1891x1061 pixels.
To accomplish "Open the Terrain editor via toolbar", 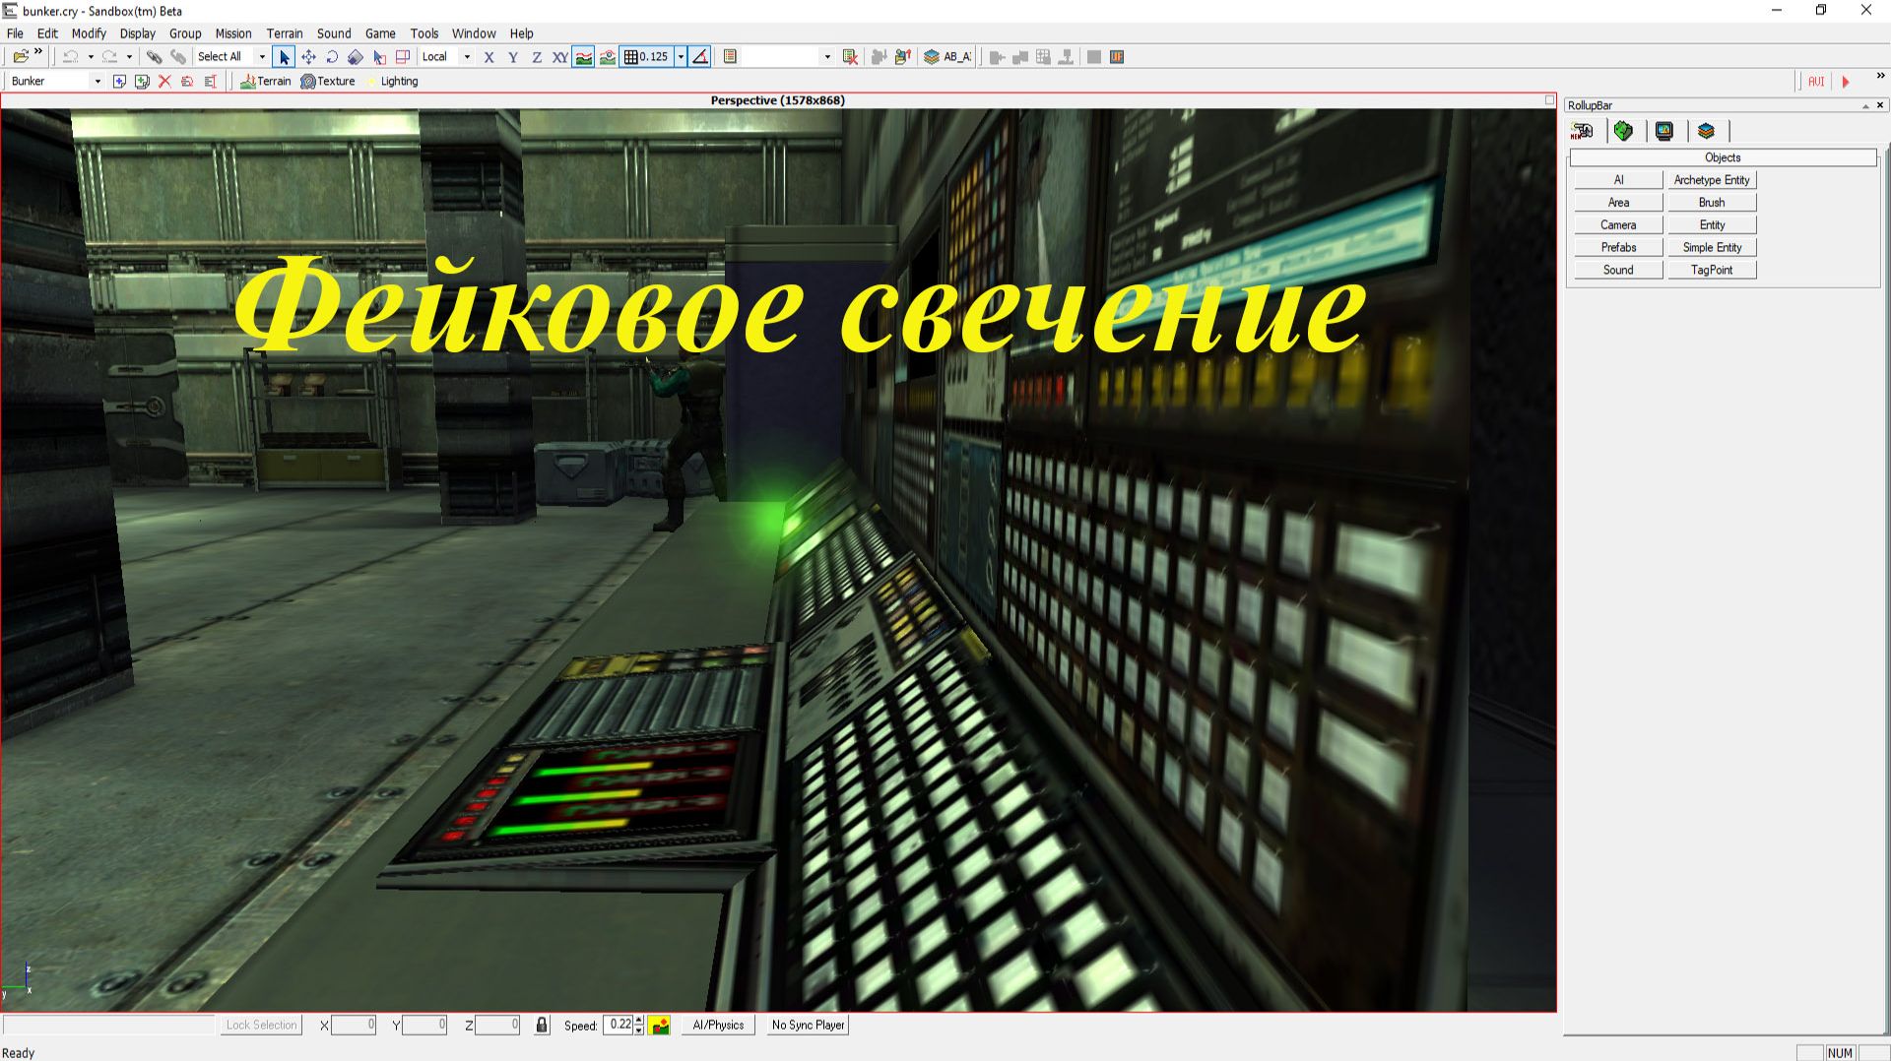I will 266,81.
